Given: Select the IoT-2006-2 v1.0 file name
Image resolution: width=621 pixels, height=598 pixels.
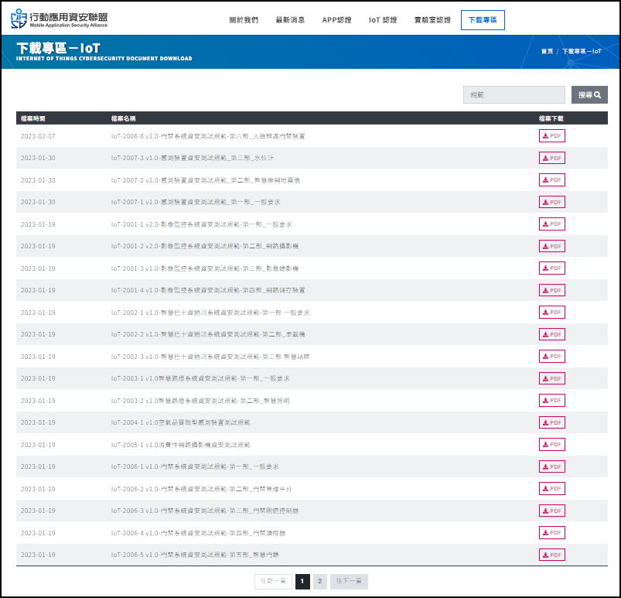Looking at the screenshot, I should (x=202, y=489).
